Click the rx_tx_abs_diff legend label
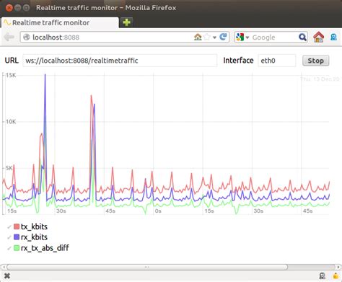 pyautogui.click(x=45, y=248)
